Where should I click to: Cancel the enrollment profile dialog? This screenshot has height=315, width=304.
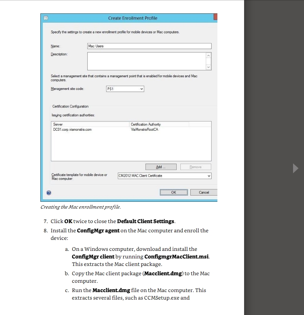pyautogui.click(x=204, y=192)
